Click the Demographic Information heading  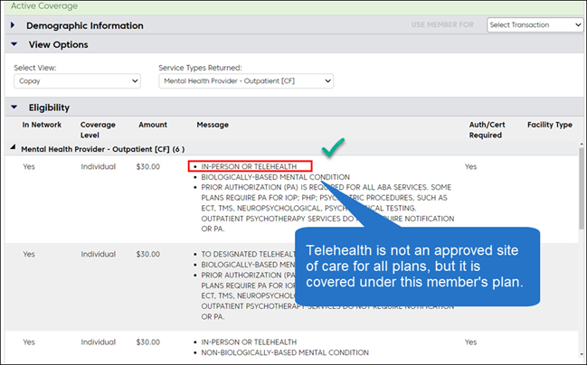85,25
